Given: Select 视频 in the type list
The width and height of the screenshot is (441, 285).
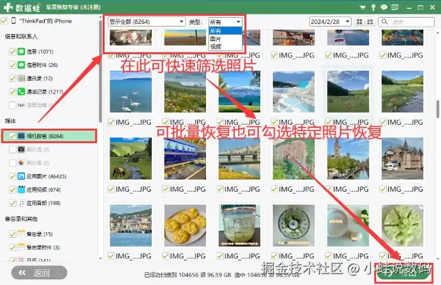Looking at the screenshot, I should coord(226,47).
